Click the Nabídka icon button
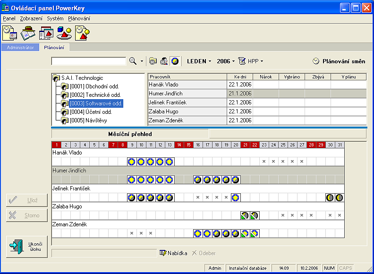Viewport: 374px width, 274px height. 173,253
